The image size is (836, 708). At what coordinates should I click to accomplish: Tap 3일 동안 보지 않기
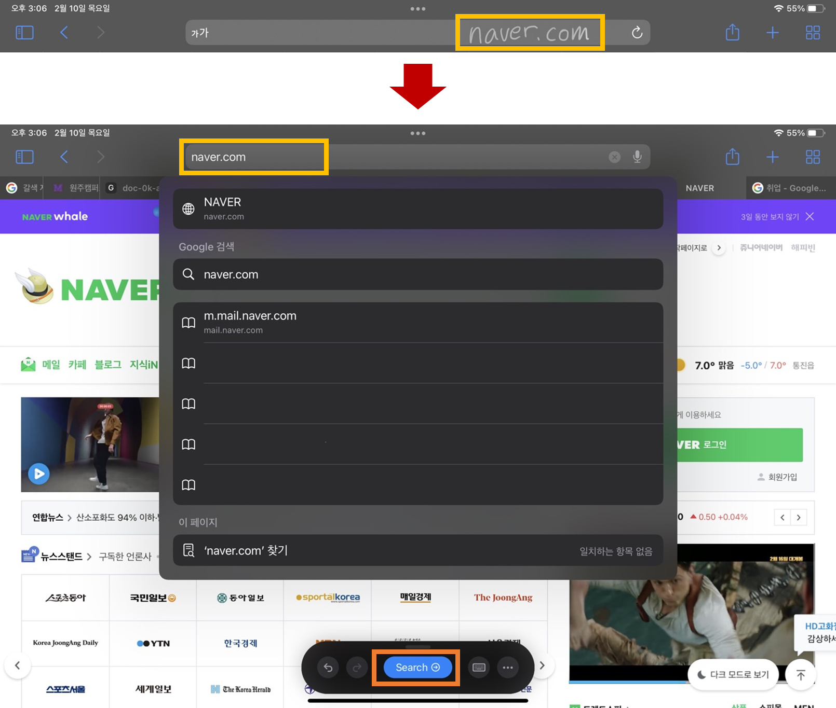click(x=770, y=216)
